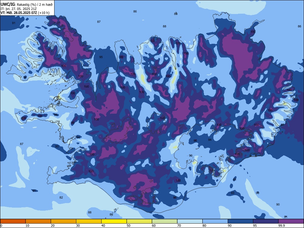Click the title text "Rakastig (%) í 2 m hæð"

[x=35, y=5]
